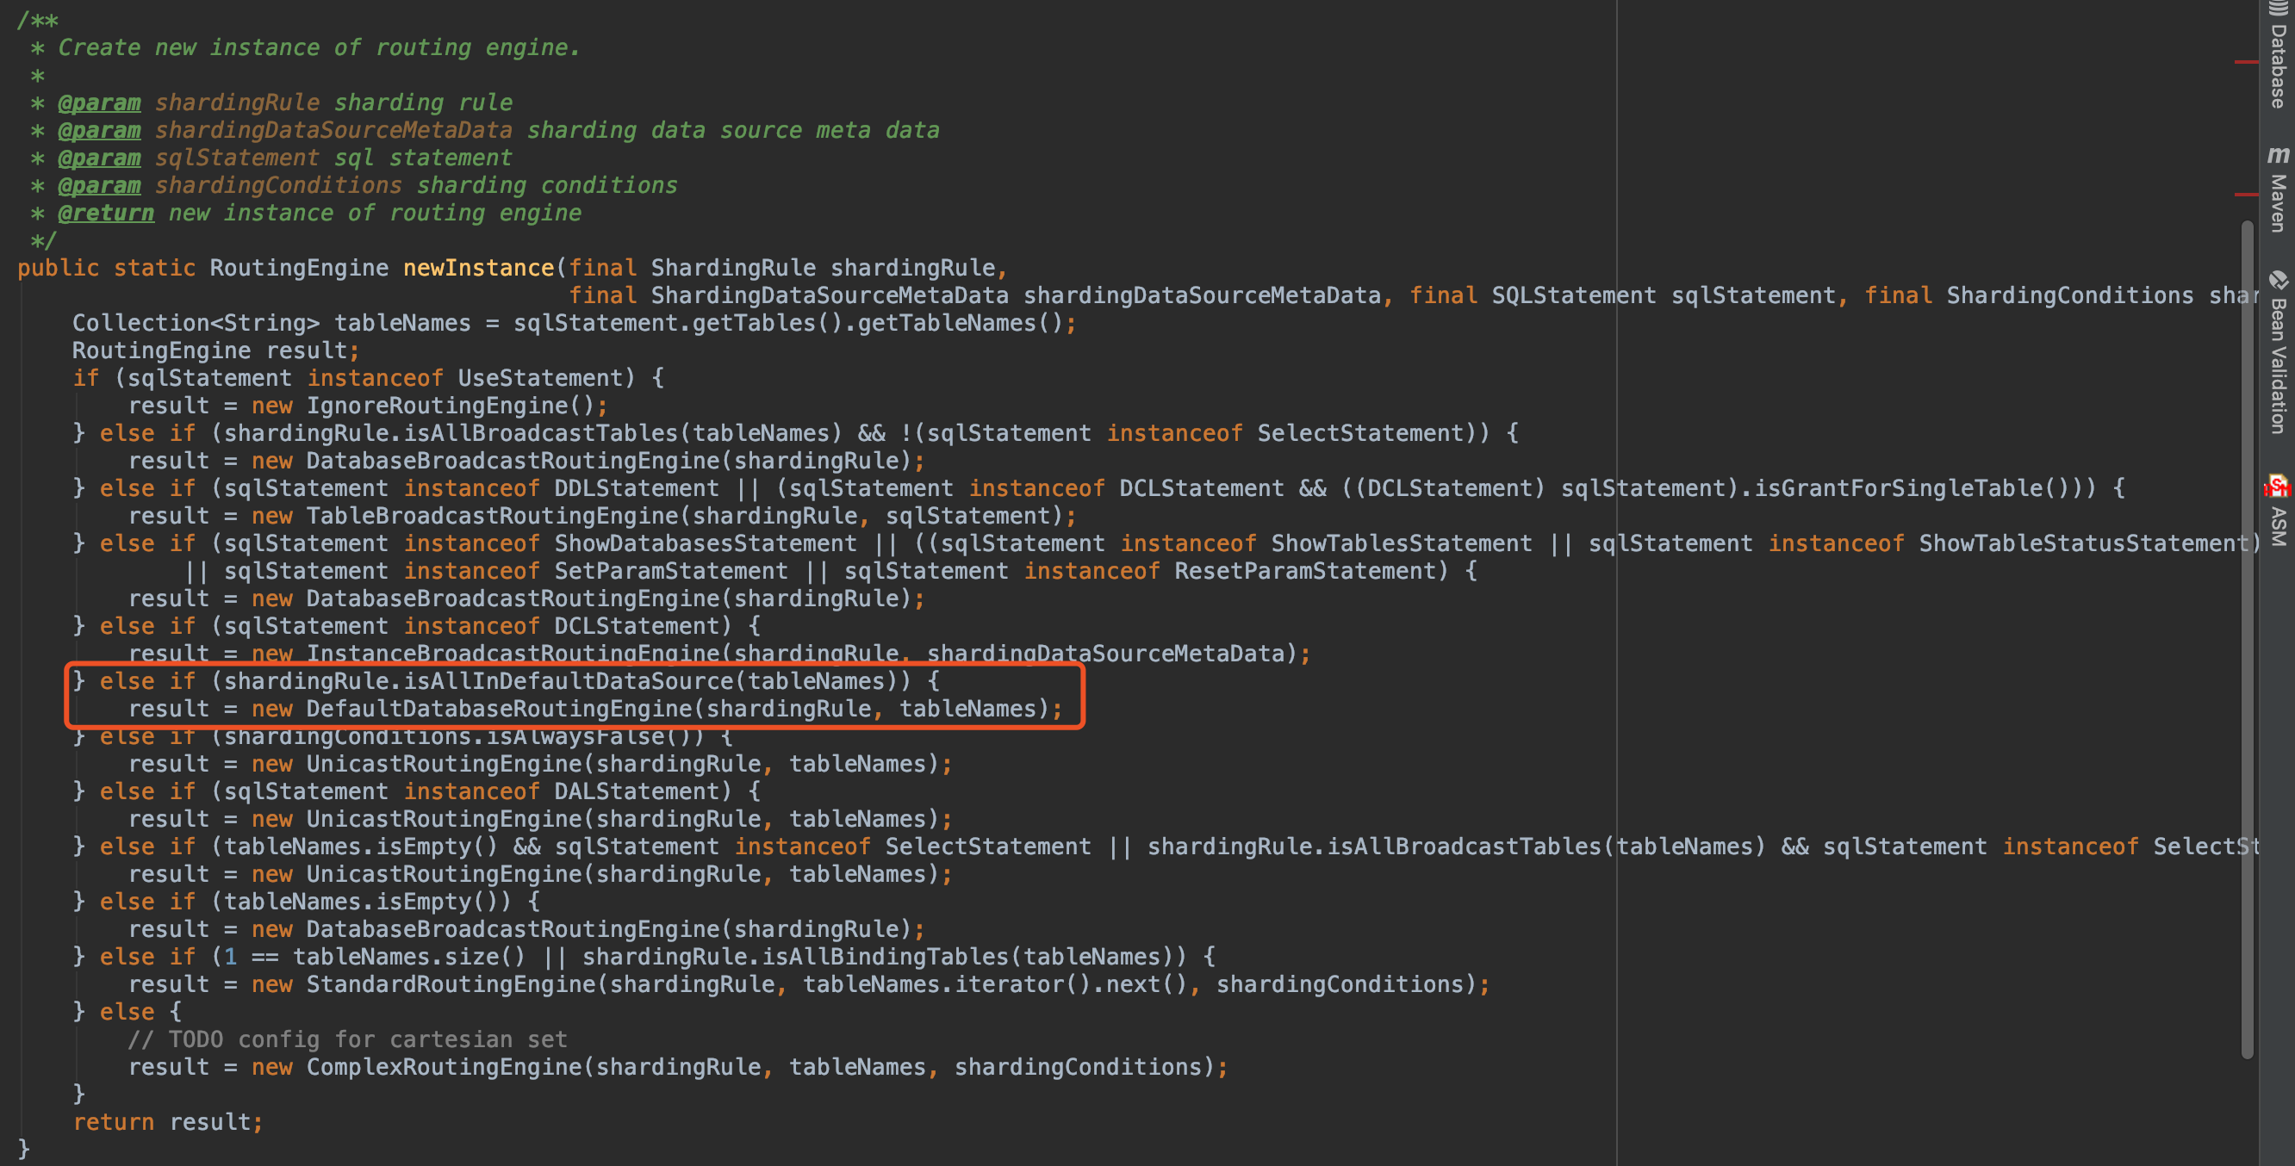Click the TODO config for cartesian set comment
2295x1166 pixels.
point(347,1039)
